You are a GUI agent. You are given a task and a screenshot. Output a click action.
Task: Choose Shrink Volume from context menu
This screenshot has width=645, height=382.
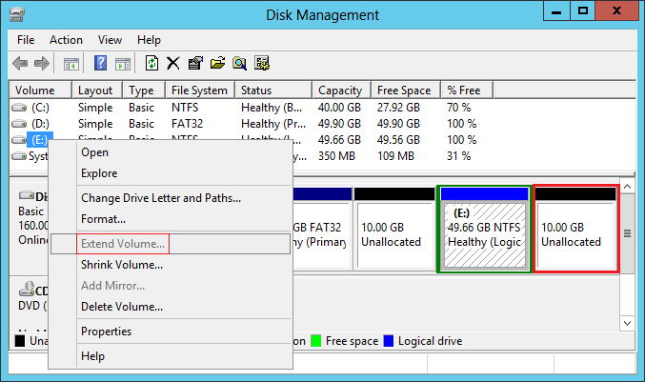coord(122,265)
